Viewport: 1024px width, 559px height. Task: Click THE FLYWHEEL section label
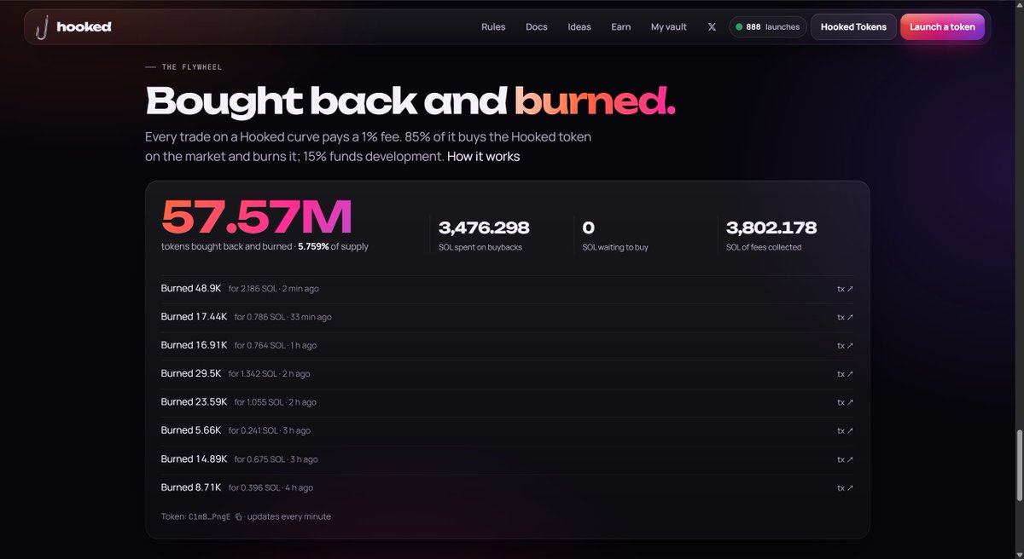(x=191, y=67)
